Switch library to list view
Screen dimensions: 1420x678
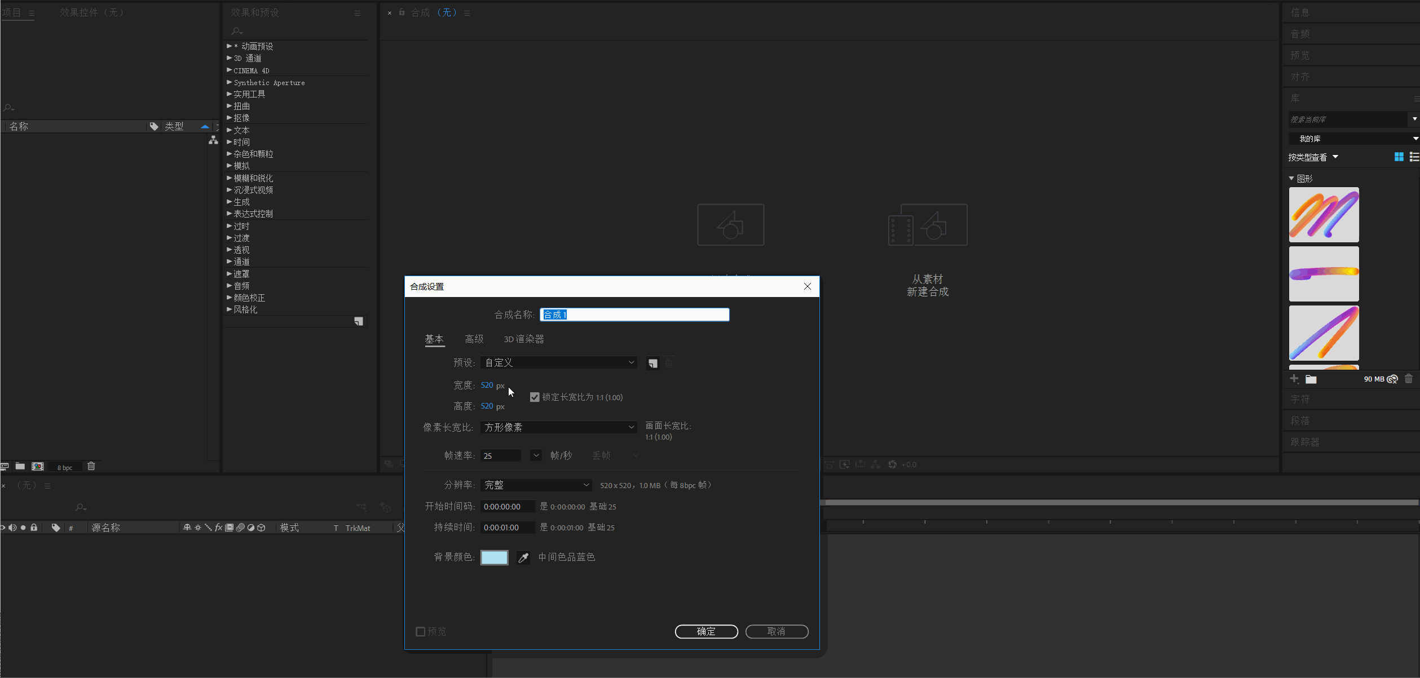[x=1414, y=157]
